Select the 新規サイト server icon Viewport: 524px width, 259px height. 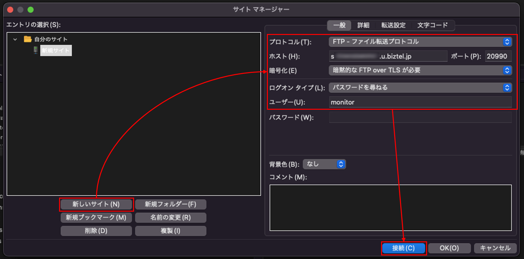pos(36,50)
